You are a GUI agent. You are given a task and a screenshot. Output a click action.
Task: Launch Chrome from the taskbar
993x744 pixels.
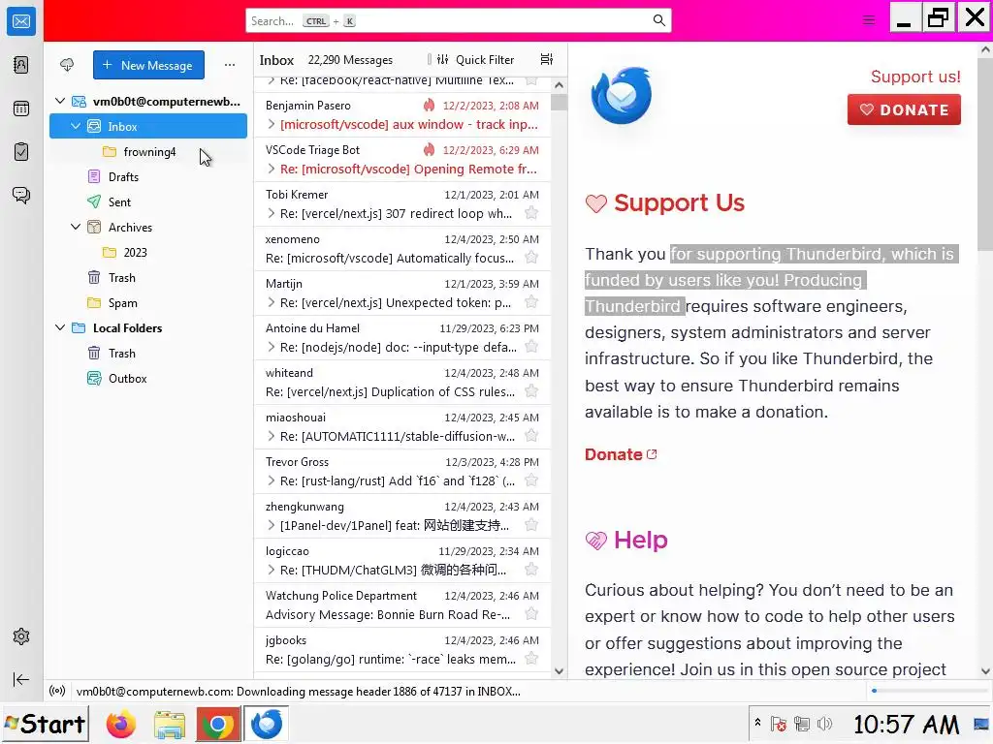pyautogui.click(x=217, y=725)
